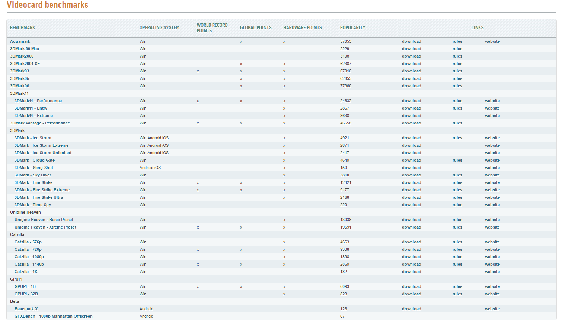
Task: Download 3DMark11 - Entry
Action: click(x=411, y=108)
